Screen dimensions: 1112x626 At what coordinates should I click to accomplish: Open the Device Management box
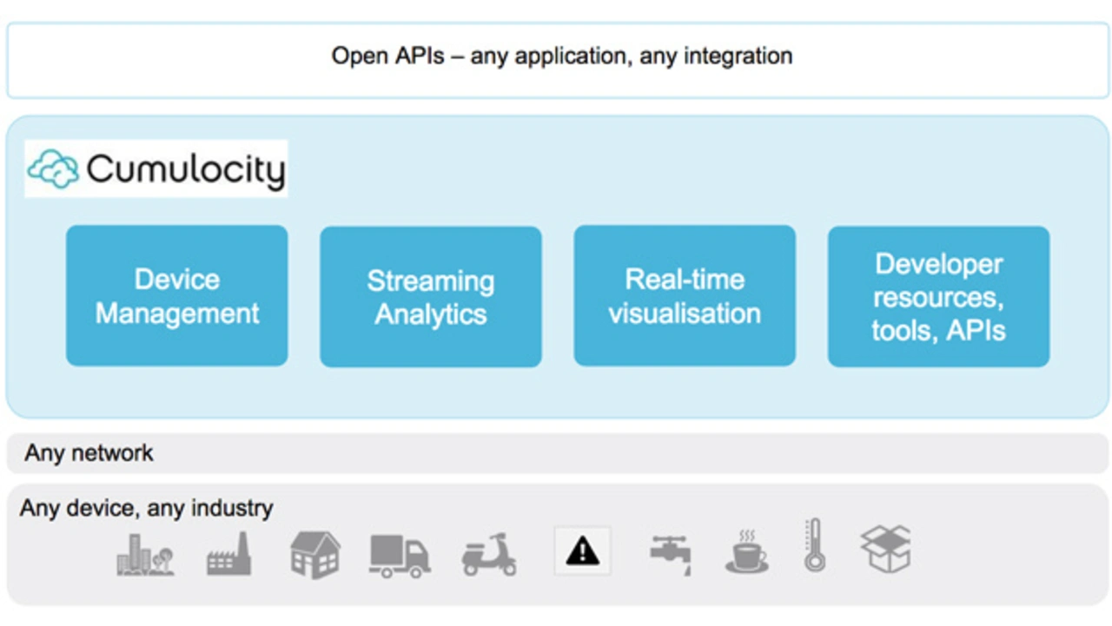(x=177, y=296)
